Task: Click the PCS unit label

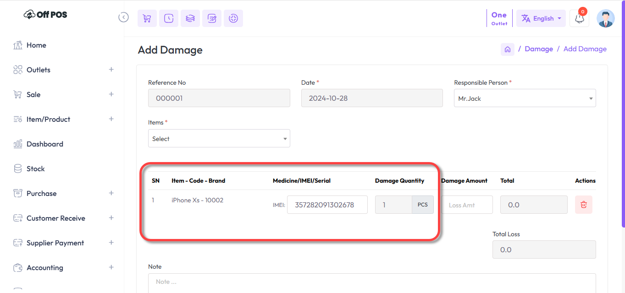Action: [423, 205]
